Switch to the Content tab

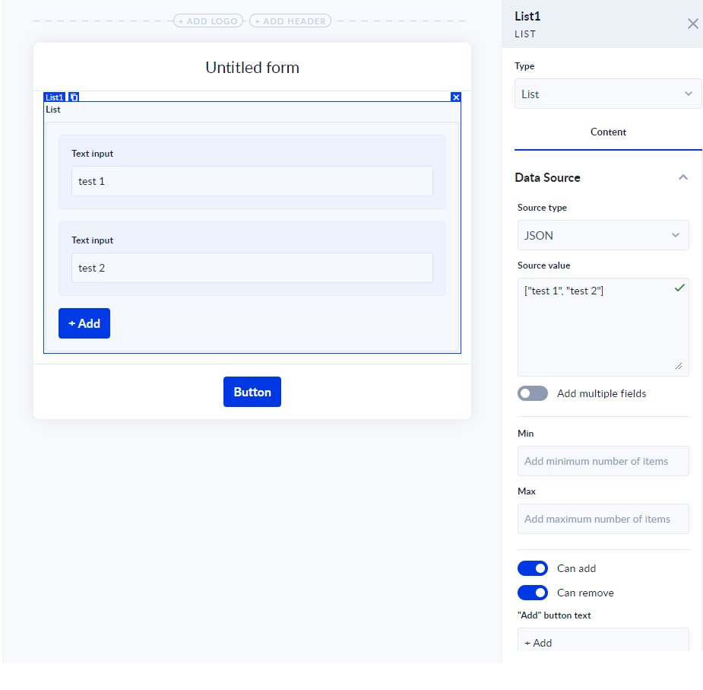pyautogui.click(x=608, y=132)
